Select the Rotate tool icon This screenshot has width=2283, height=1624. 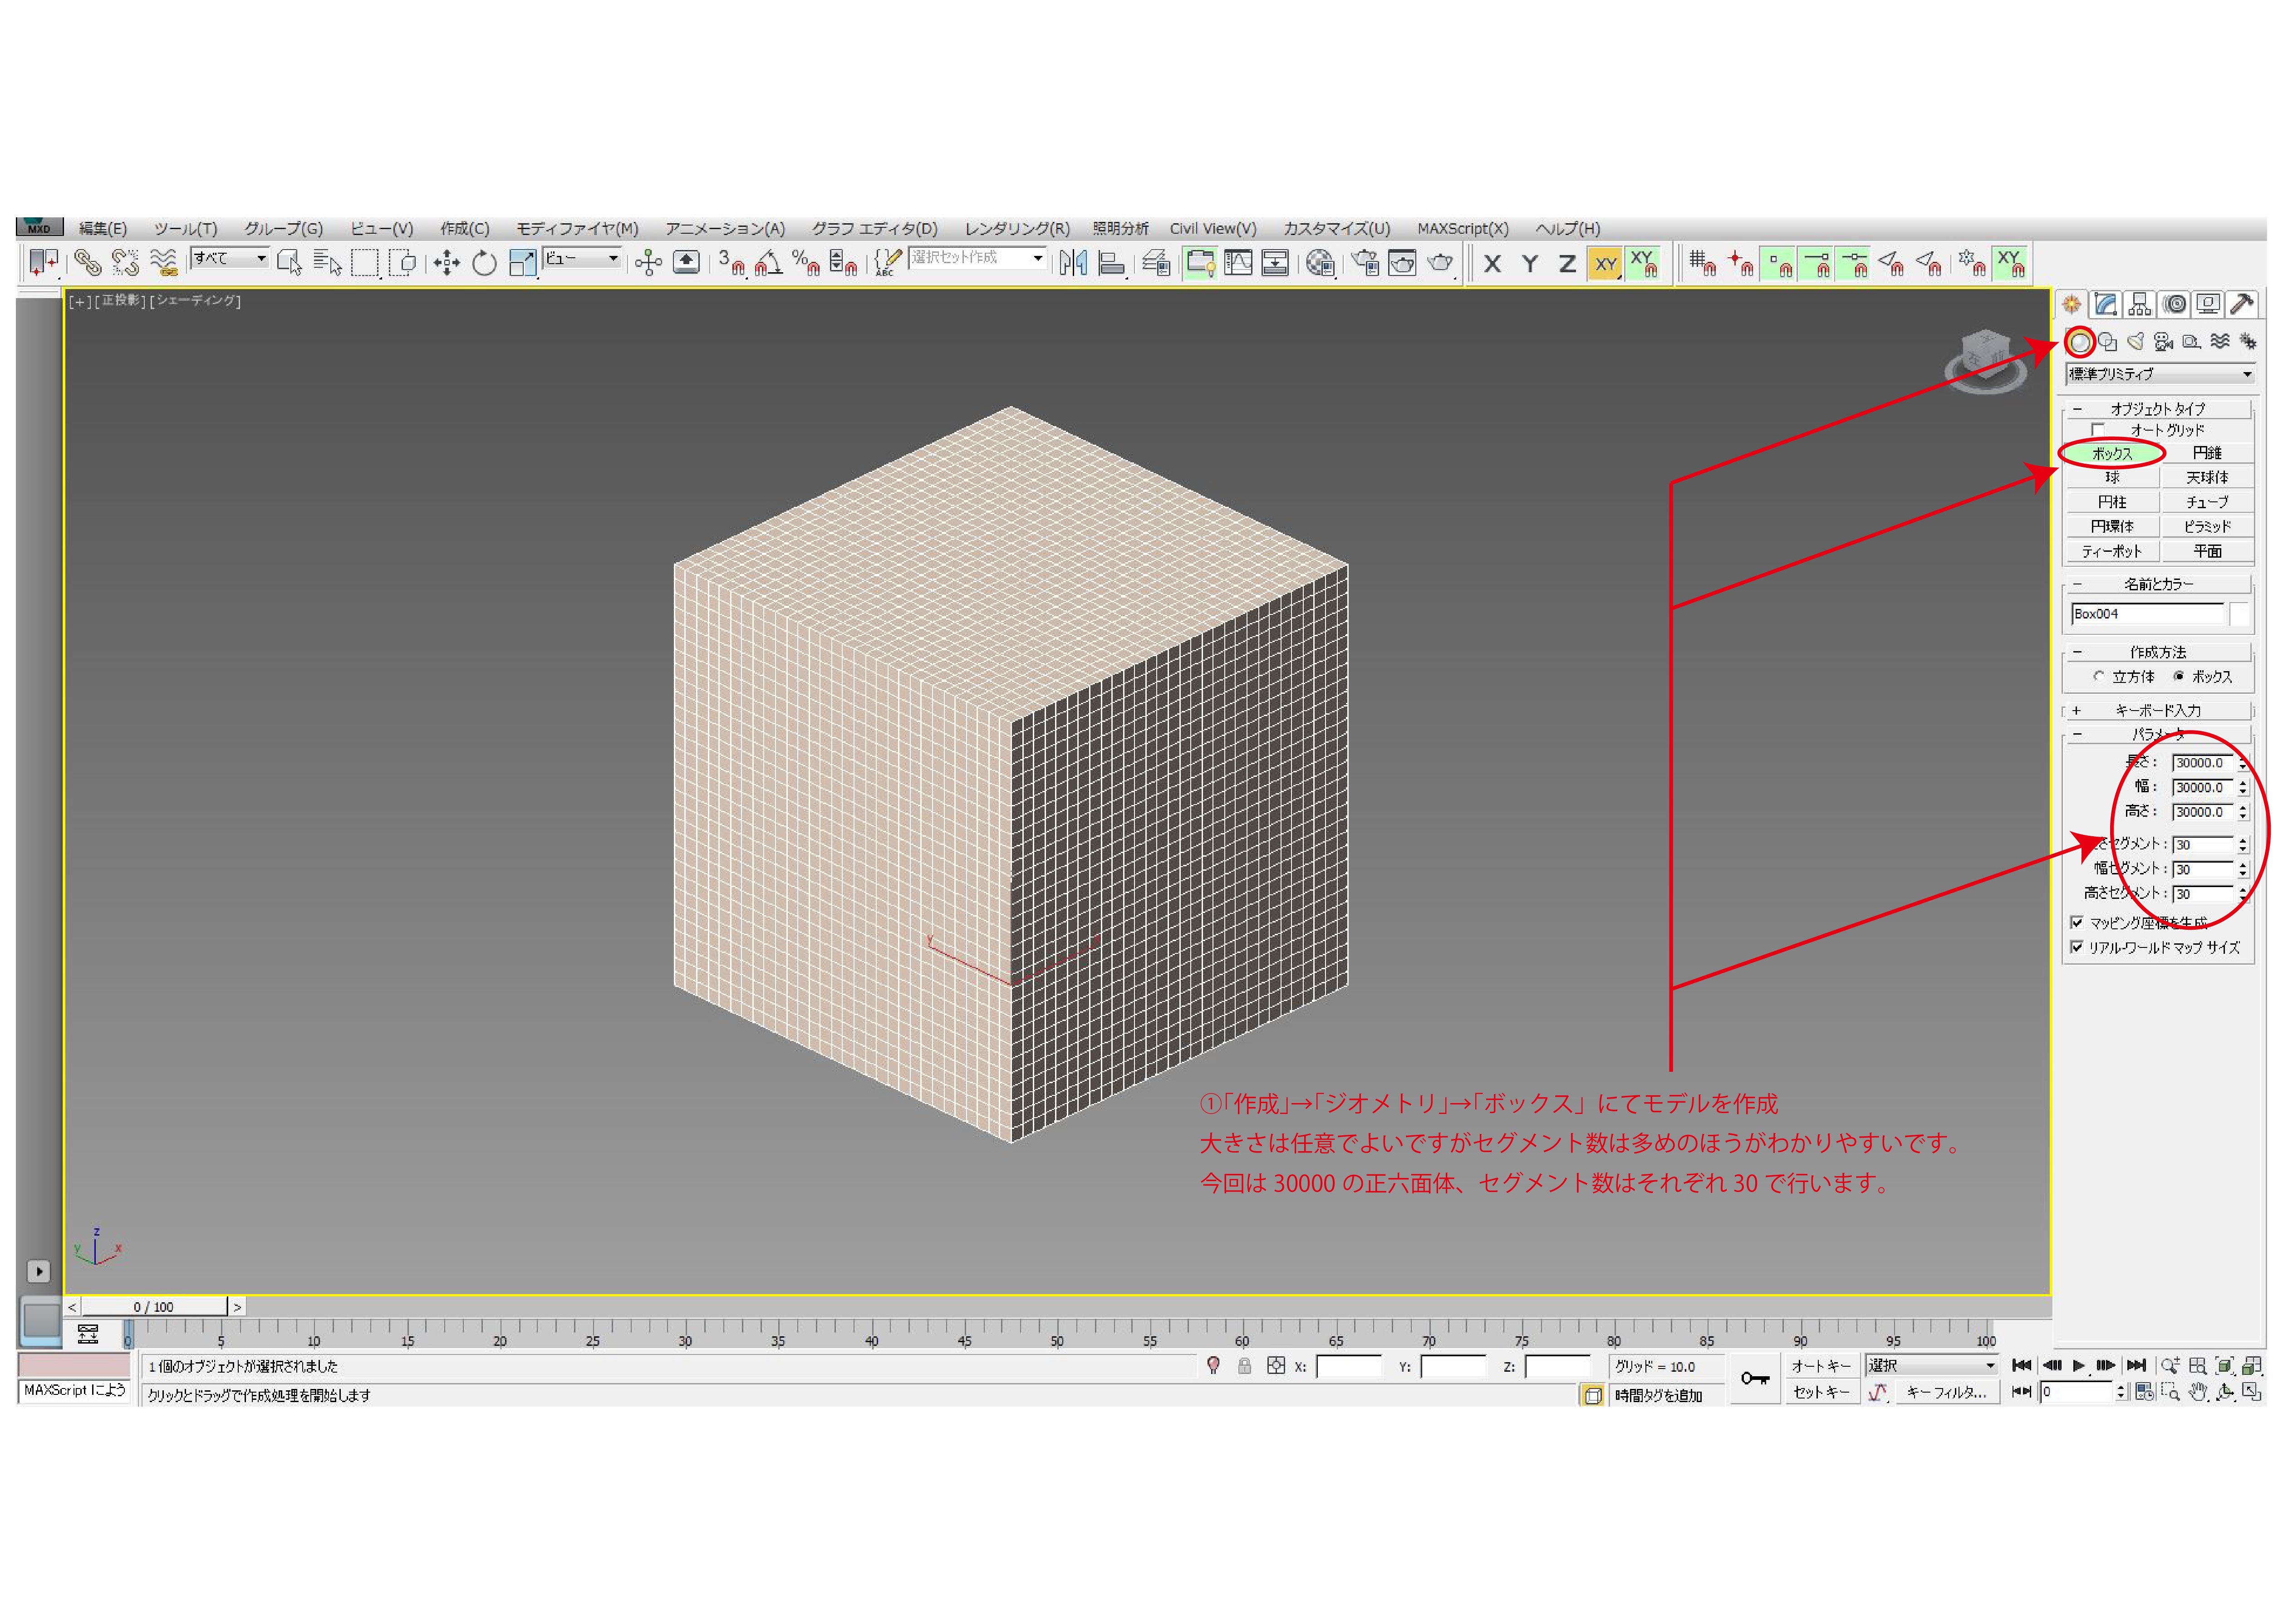pos(485,263)
